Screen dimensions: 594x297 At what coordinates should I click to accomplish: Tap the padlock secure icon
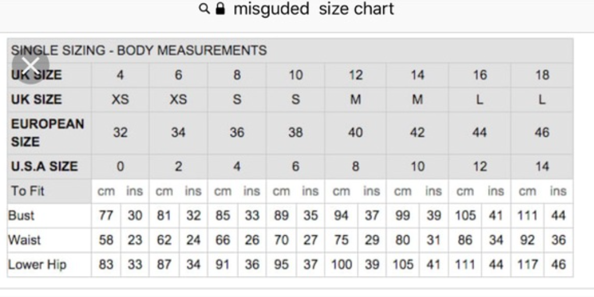pyautogui.click(x=220, y=9)
